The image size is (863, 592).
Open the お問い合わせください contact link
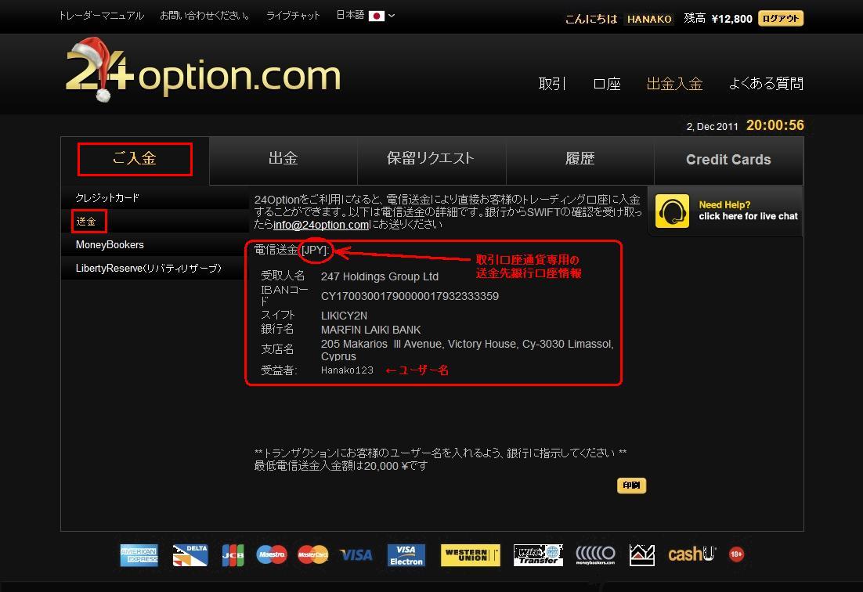[x=204, y=16]
